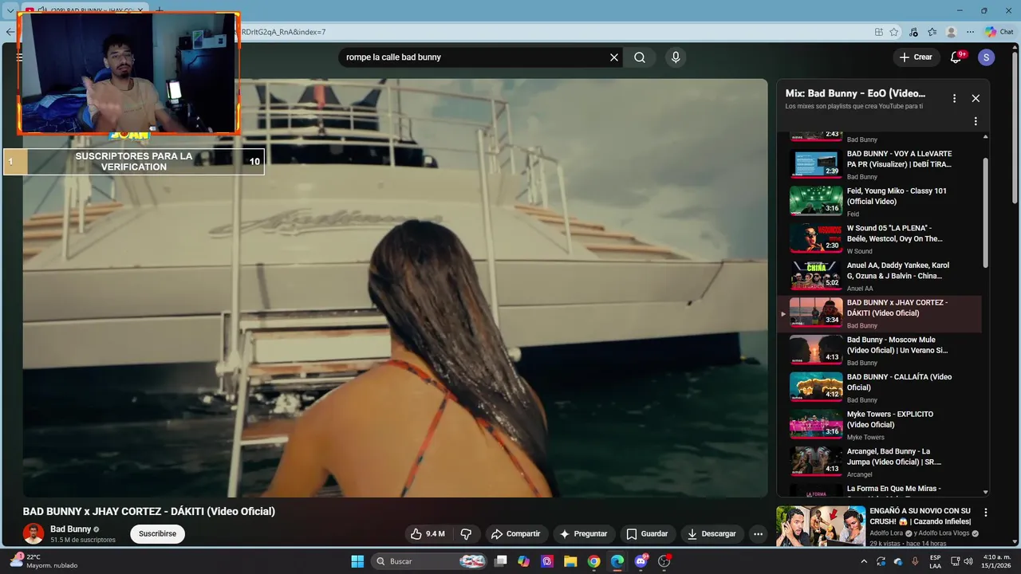Open a new browser tab
The width and height of the screenshot is (1021, 574).
click(x=159, y=10)
